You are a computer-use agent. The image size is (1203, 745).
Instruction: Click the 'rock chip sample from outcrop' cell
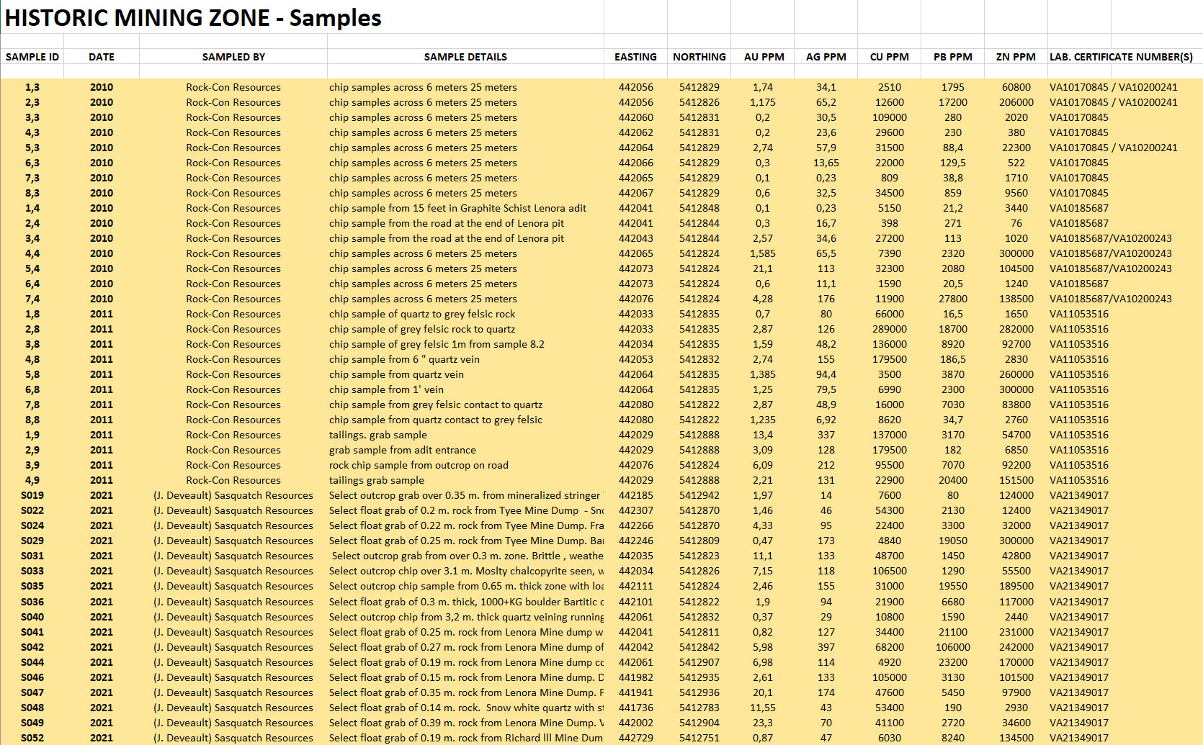pyautogui.click(x=419, y=465)
